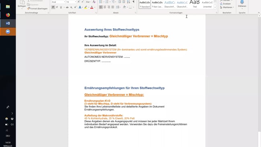Screen dimensions: 261x147
Task: Open highlight color dropdown arrow
Action: [89, 7]
